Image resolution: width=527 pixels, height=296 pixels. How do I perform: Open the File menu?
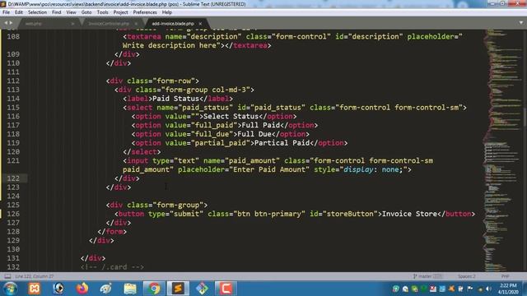(x=6, y=12)
